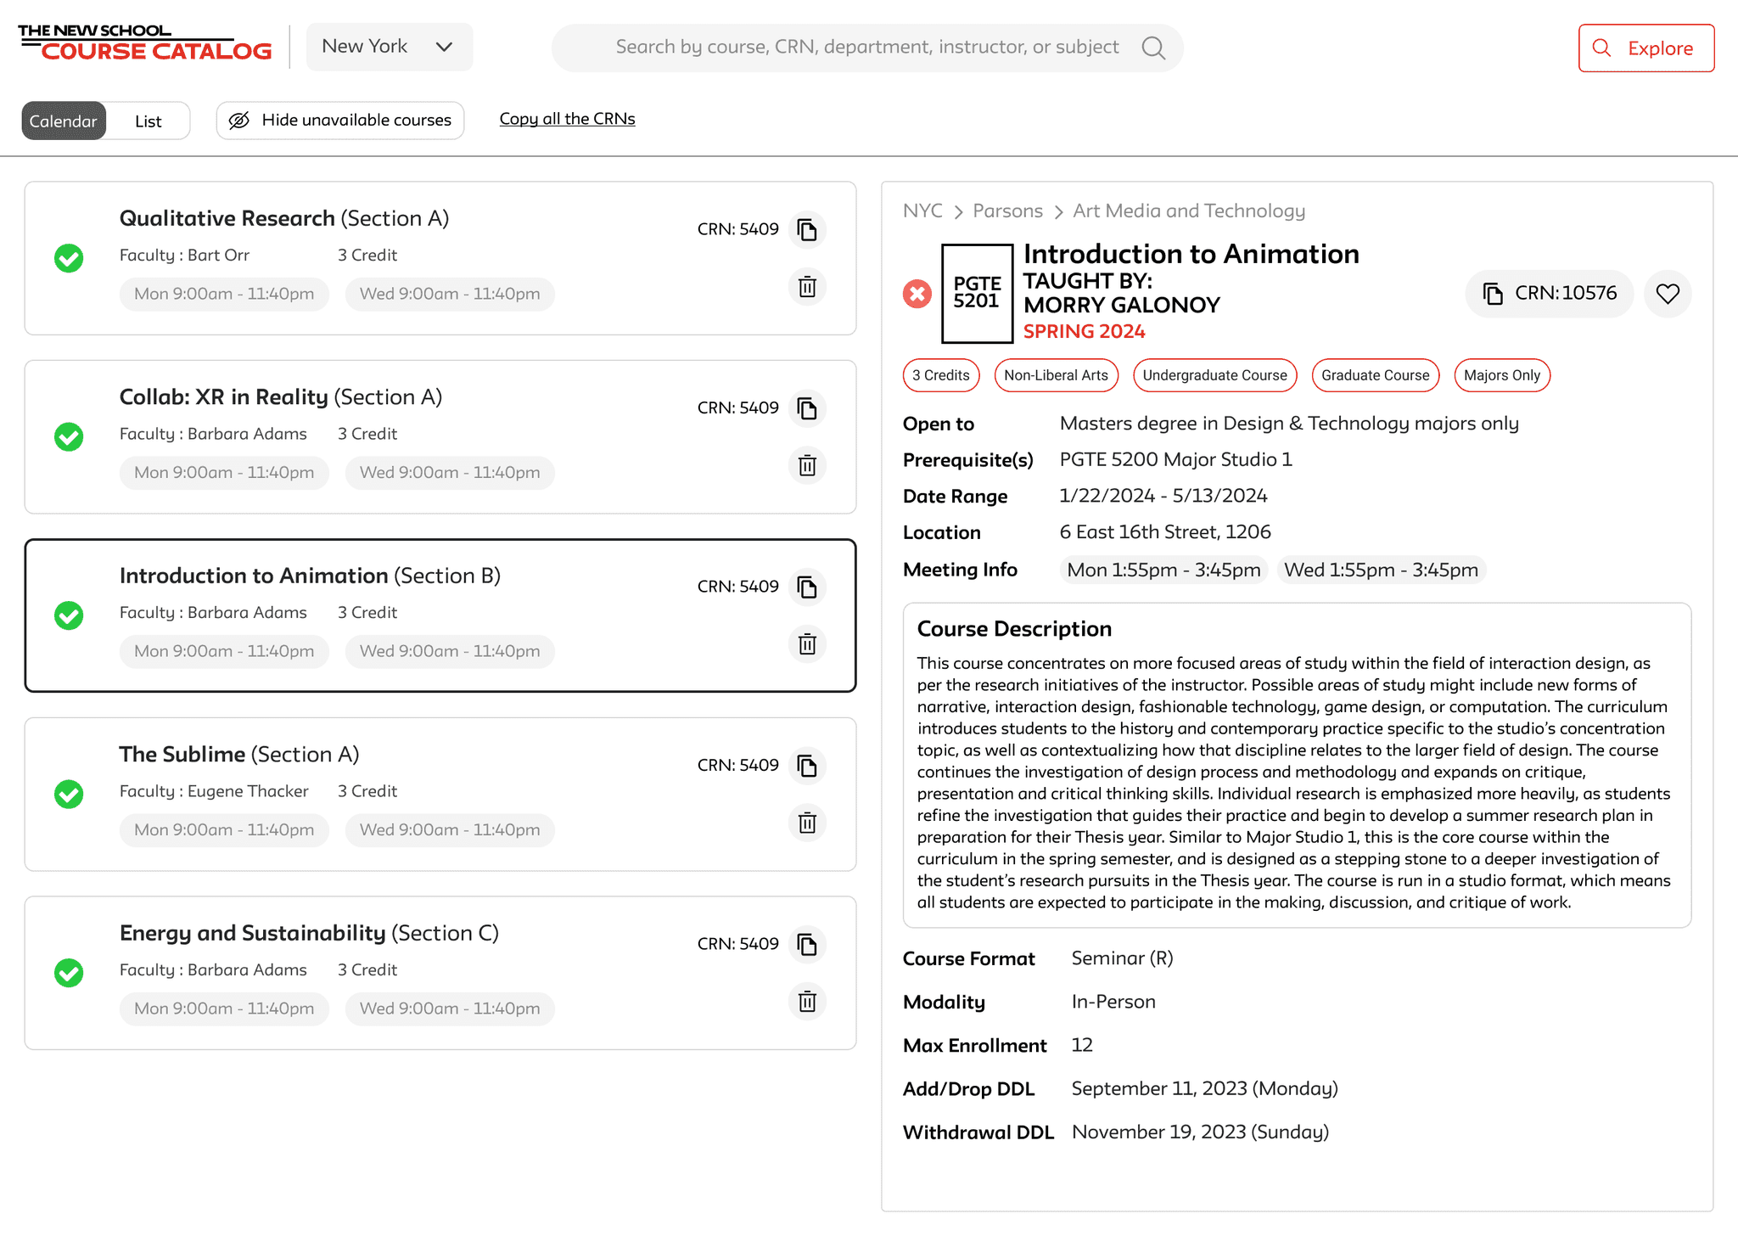Image resolution: width=1738 pixels, height=1236 pixels.
Task: Click red unavailable X icon in details
Action: tap(917, 294)
